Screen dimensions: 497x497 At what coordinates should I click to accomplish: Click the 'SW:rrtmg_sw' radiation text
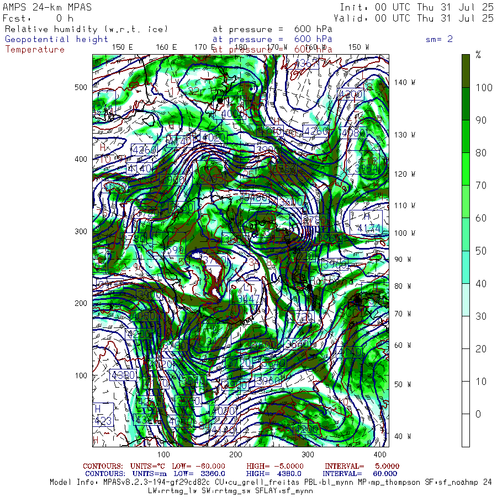click(x=226, y=491)
